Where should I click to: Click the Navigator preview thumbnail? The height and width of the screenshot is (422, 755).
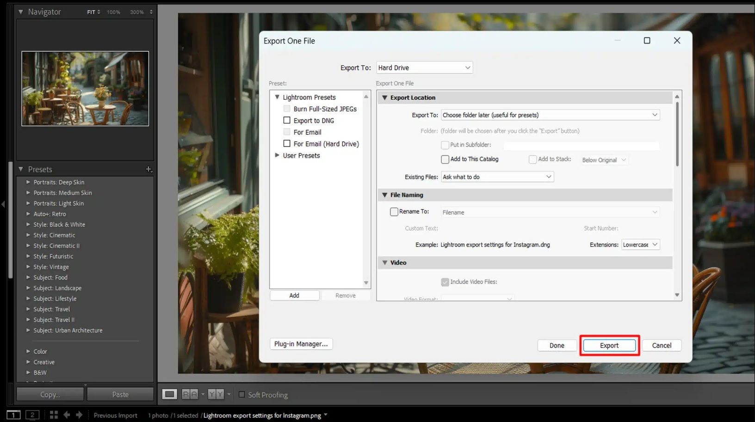tap(85, 88)
